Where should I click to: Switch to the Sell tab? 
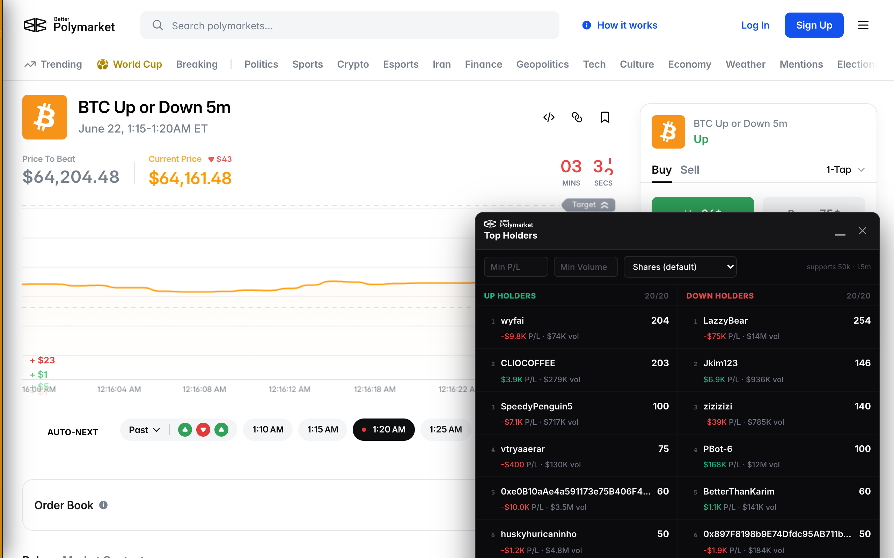[690, 170]
